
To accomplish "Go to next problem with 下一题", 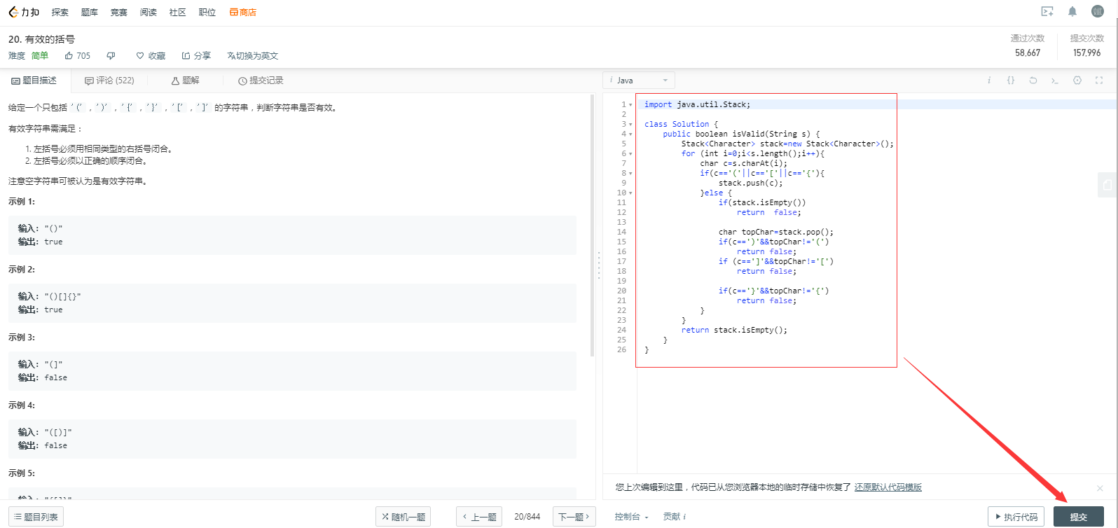I will pyautogui.click(x=574, y=517).
